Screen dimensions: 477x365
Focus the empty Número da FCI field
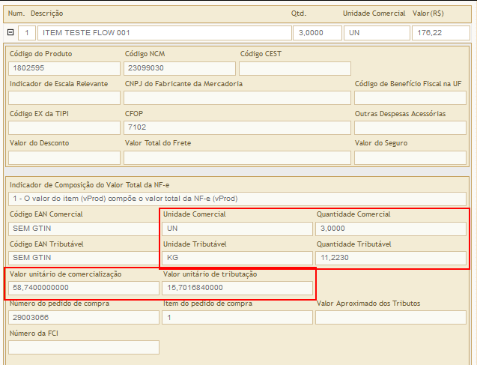tap(83, 347)
